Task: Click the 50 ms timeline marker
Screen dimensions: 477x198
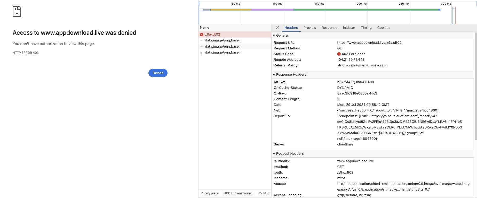Action: coord(236,4)
